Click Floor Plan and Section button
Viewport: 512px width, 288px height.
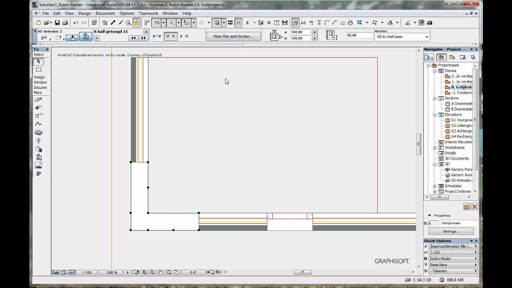pyautogui.click(x=233, y=36)
